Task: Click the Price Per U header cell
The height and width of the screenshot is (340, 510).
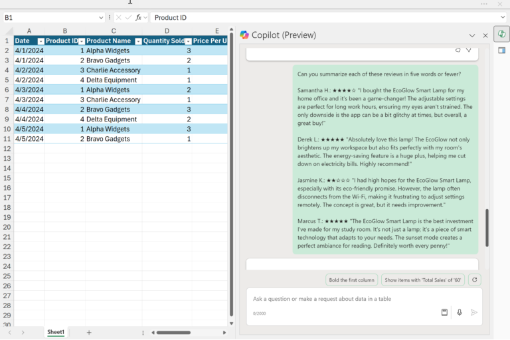Action: (210, 41)
